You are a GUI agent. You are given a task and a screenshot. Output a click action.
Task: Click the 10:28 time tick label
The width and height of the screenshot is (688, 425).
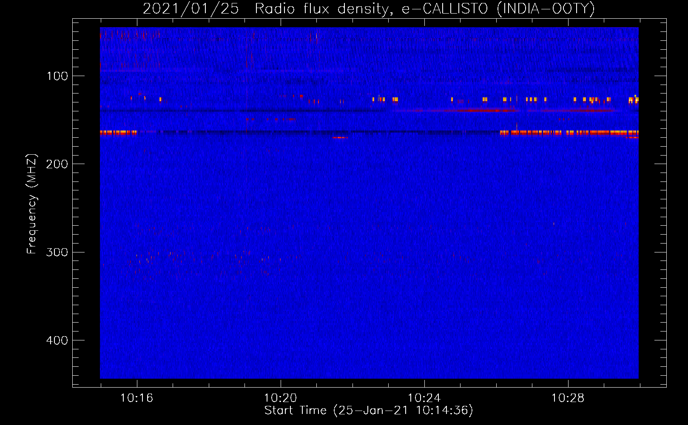coord(568,398)
